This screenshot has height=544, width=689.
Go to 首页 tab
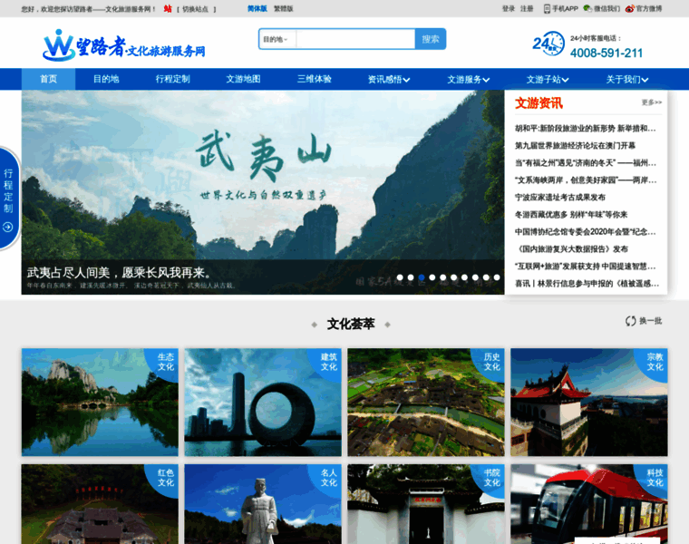pyautogui.click(x=48, y=79)
